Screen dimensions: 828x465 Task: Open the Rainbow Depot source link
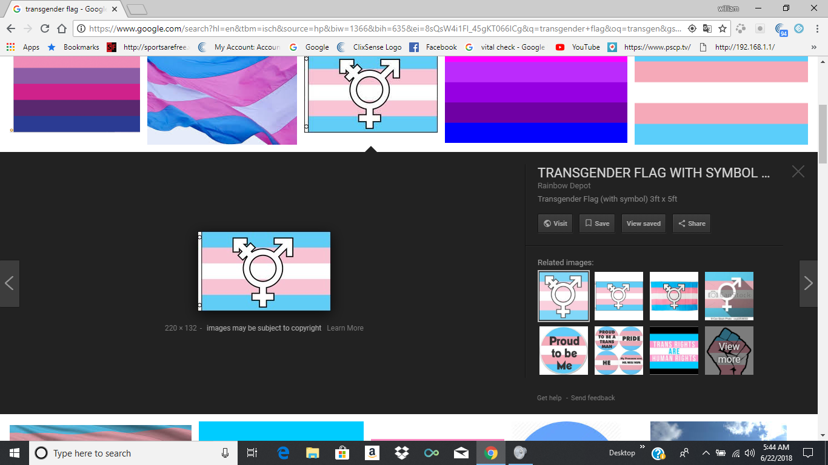pyautogui.click(x=564, y=186)
